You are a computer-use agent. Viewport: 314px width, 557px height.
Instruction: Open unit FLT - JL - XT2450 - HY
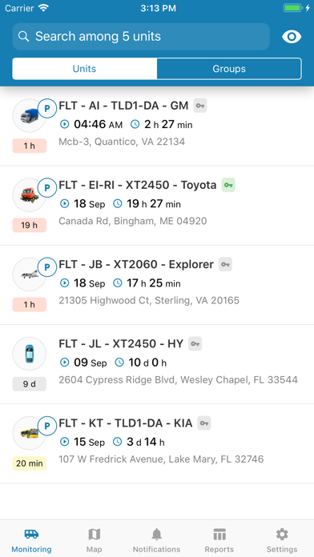157,364
